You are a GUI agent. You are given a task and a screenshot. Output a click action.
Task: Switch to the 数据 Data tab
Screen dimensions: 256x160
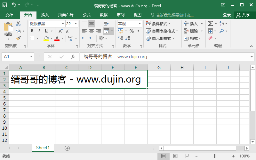pos(103,15)
